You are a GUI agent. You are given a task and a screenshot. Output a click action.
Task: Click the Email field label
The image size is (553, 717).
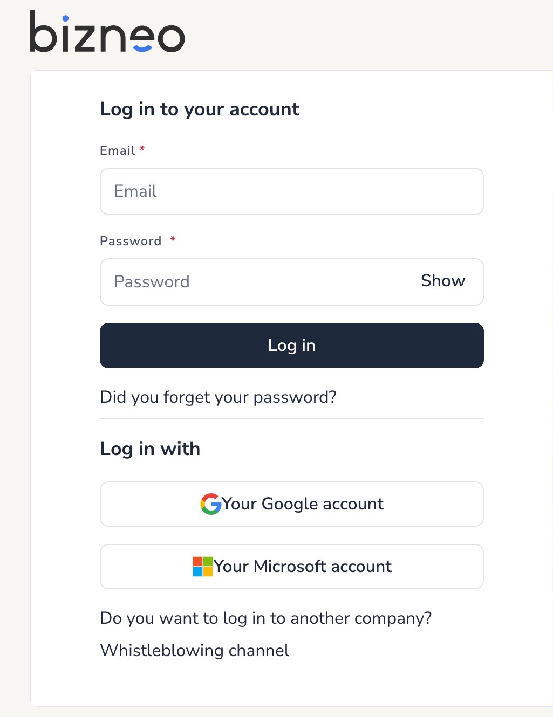click(x=118, y=150)
